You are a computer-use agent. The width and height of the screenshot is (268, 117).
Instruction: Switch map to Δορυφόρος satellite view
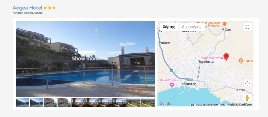191,27
